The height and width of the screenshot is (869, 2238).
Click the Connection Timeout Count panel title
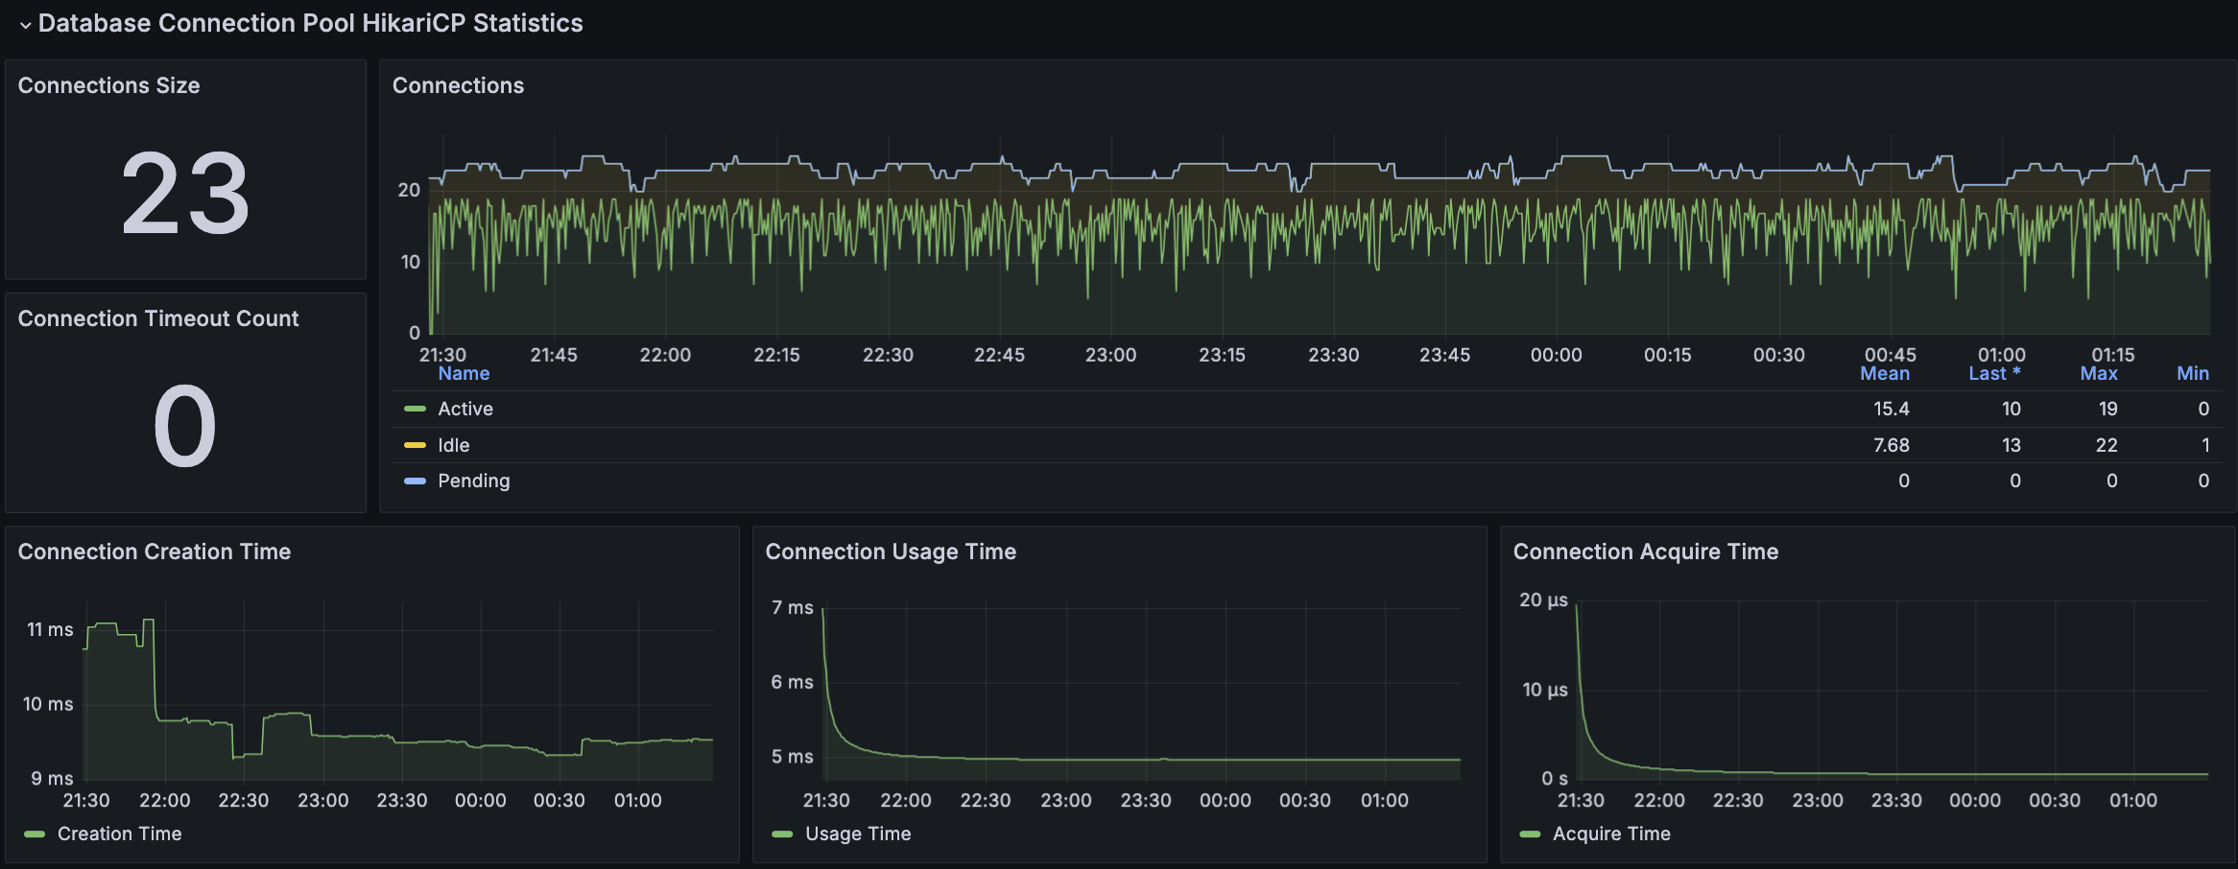point(158,318)
